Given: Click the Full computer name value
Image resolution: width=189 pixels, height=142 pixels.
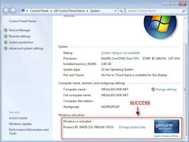Looking at the screenshot, I should click(114, 95).
